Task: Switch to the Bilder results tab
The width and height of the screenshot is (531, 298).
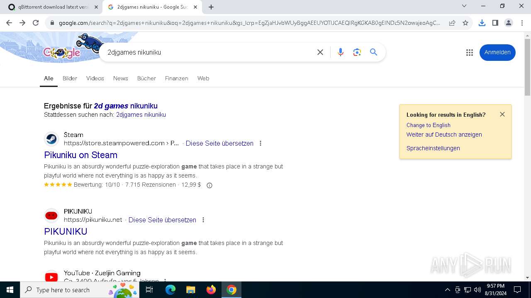Action: [x=70, y=78]
